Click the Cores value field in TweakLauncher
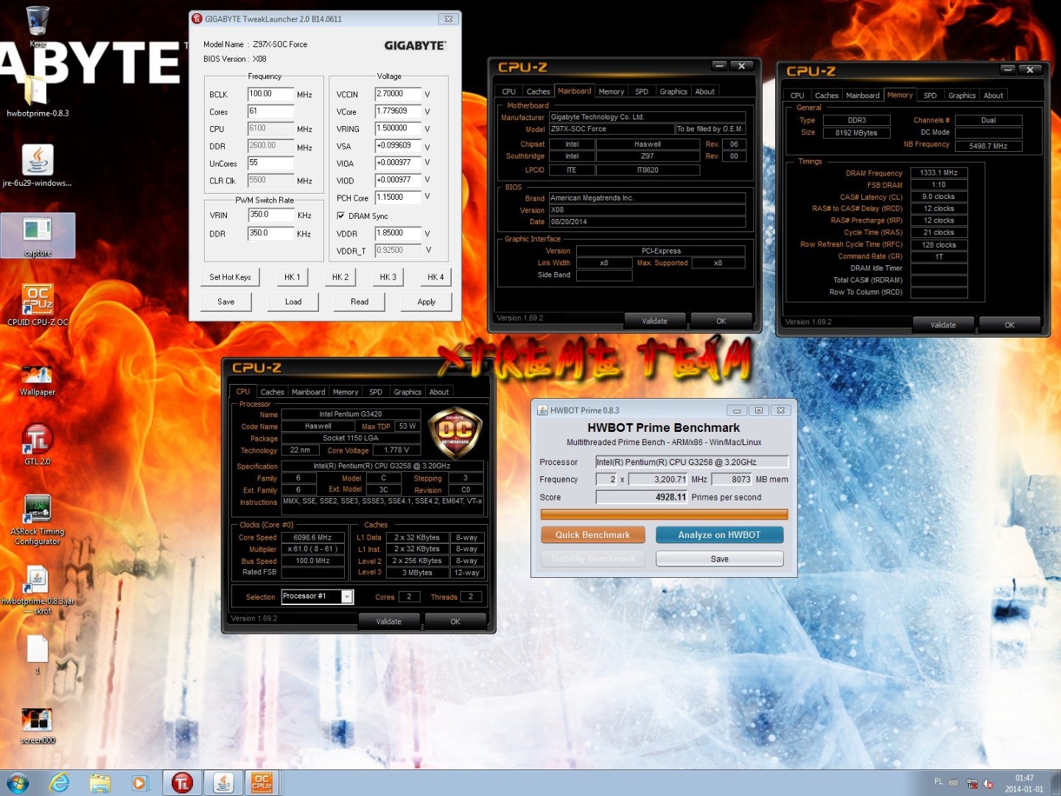 coord(270,111)
